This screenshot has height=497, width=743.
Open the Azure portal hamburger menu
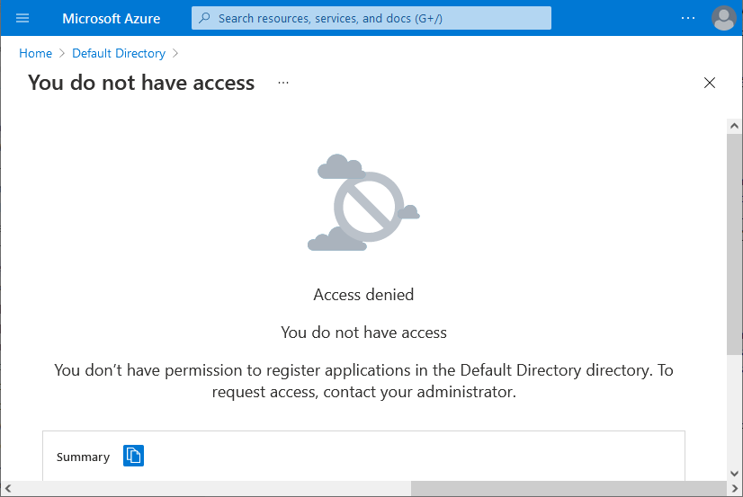pos(22,19)
